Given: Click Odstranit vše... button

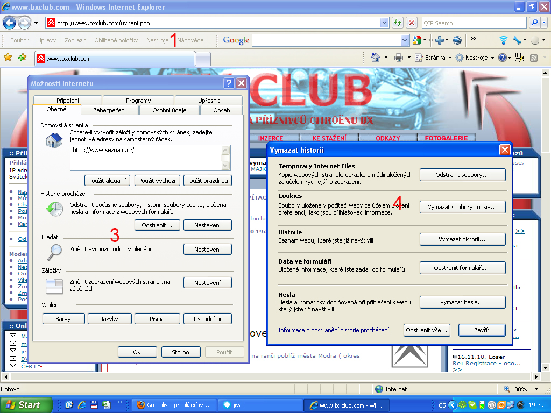Looking at the screenshot, I should tap(427, 330).
